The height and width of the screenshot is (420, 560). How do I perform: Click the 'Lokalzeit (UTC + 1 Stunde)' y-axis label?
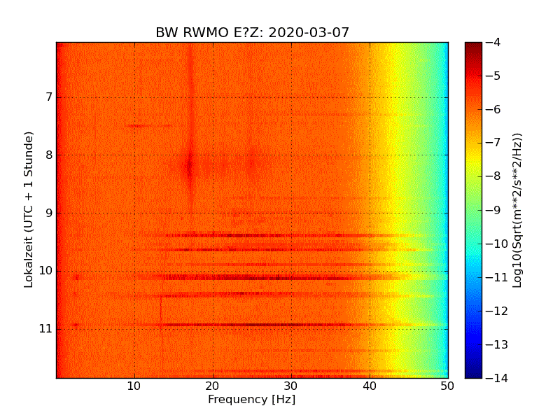29,210
